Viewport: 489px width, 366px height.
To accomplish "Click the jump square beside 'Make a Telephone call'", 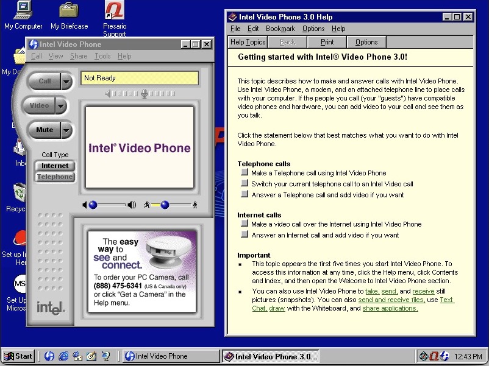I will pyautogui.click(x=246, y=172).
